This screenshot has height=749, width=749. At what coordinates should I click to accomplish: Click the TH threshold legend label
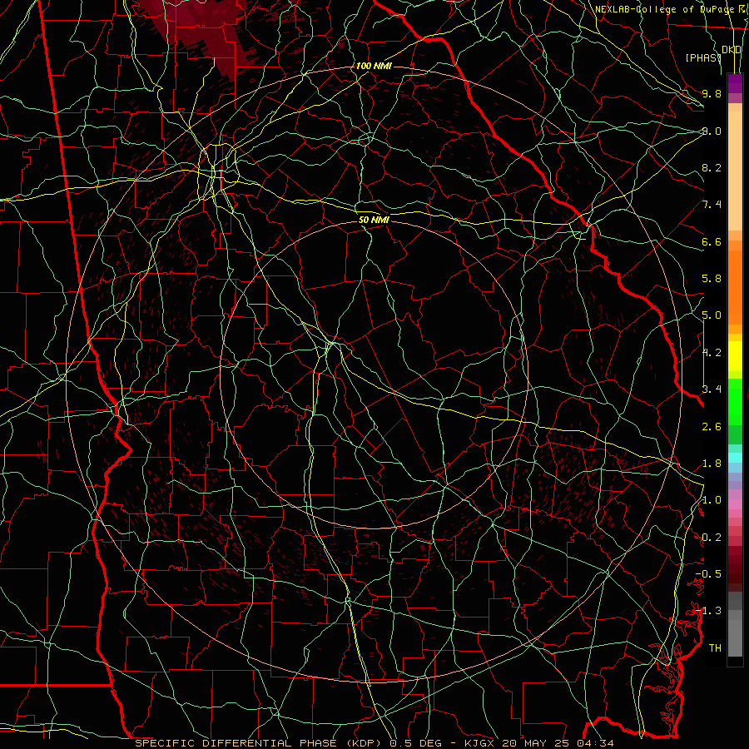[x=715, y=648]
